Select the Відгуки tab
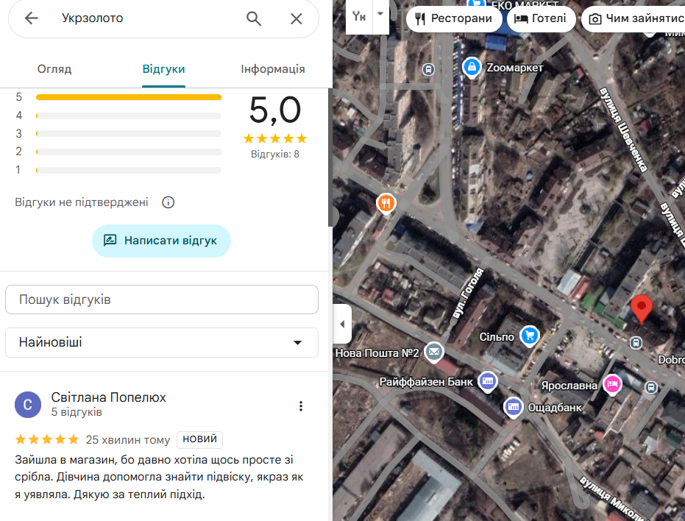 pyautogui.click(x=164, y=69)
